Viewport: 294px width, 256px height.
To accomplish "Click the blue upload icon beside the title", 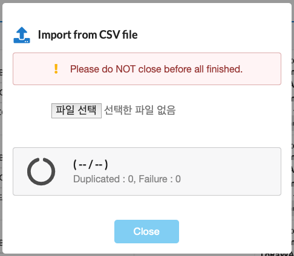I will 22,35.
